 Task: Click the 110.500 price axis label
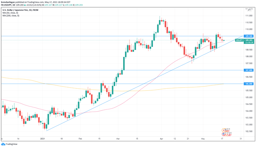coord(249,23)
